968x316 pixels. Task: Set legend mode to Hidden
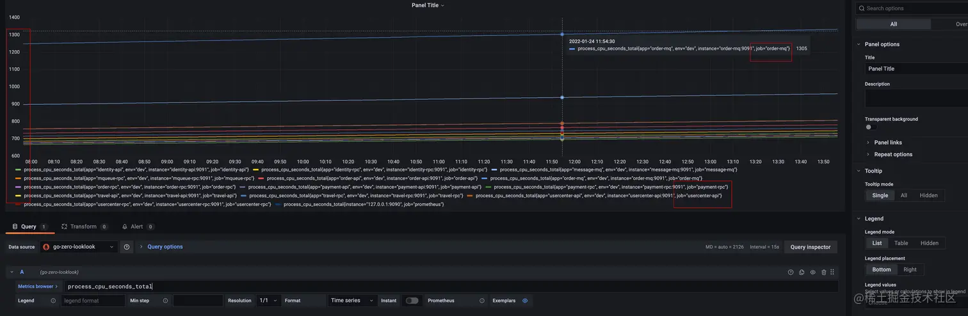coord(929,243)
